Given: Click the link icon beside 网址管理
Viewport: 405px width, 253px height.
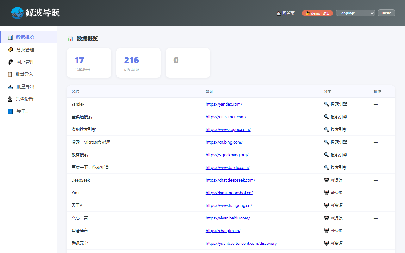Looking at the screenshot, I should (x=10, y=62).
